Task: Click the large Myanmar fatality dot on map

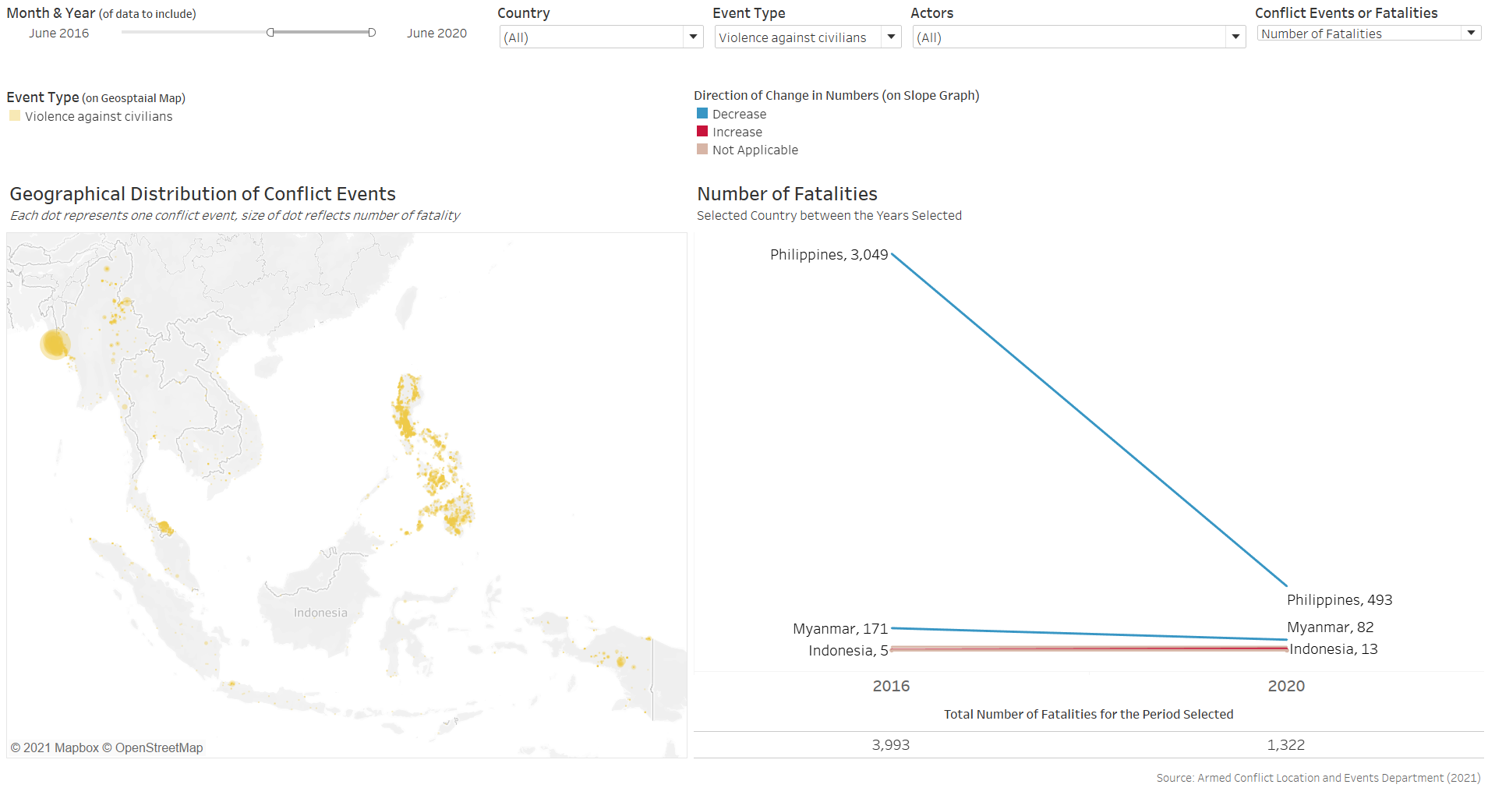Action: tap(55, 344)
